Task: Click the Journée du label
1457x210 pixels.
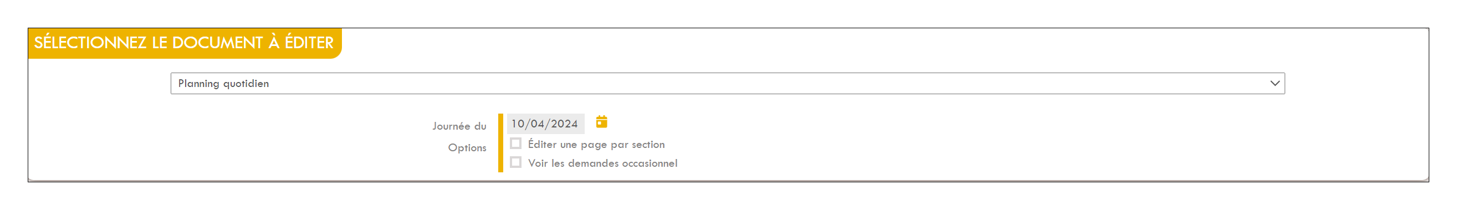Action: pos(459,126)
